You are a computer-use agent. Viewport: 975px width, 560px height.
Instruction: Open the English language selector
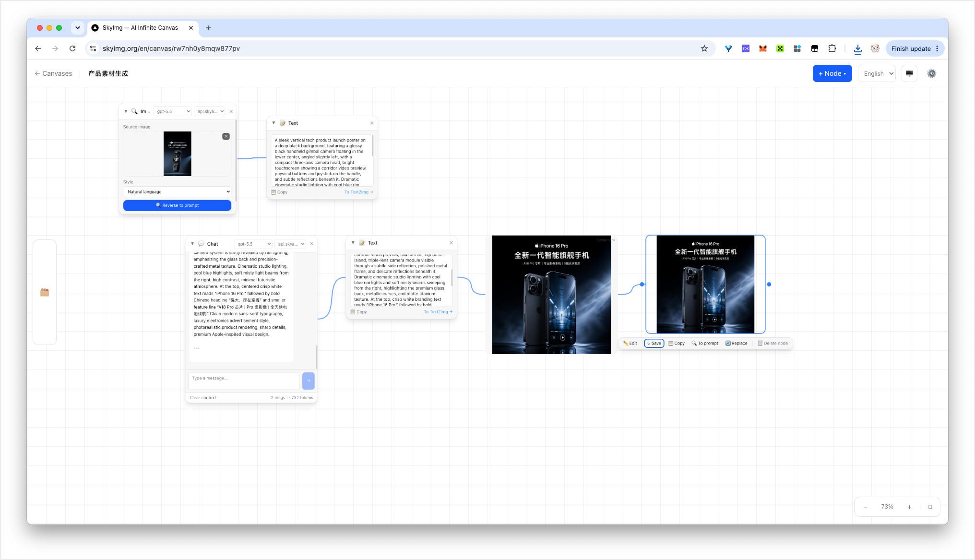[x=877, y=73]
